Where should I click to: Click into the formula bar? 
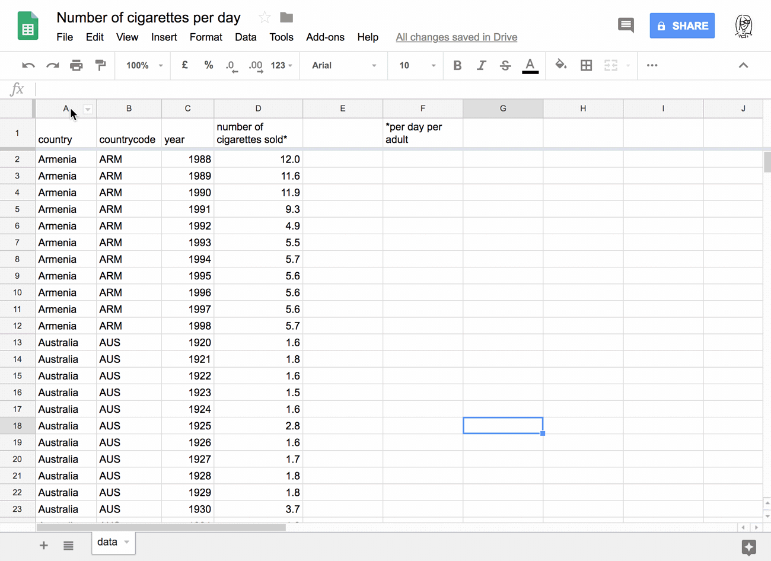(x=403, y=89)
